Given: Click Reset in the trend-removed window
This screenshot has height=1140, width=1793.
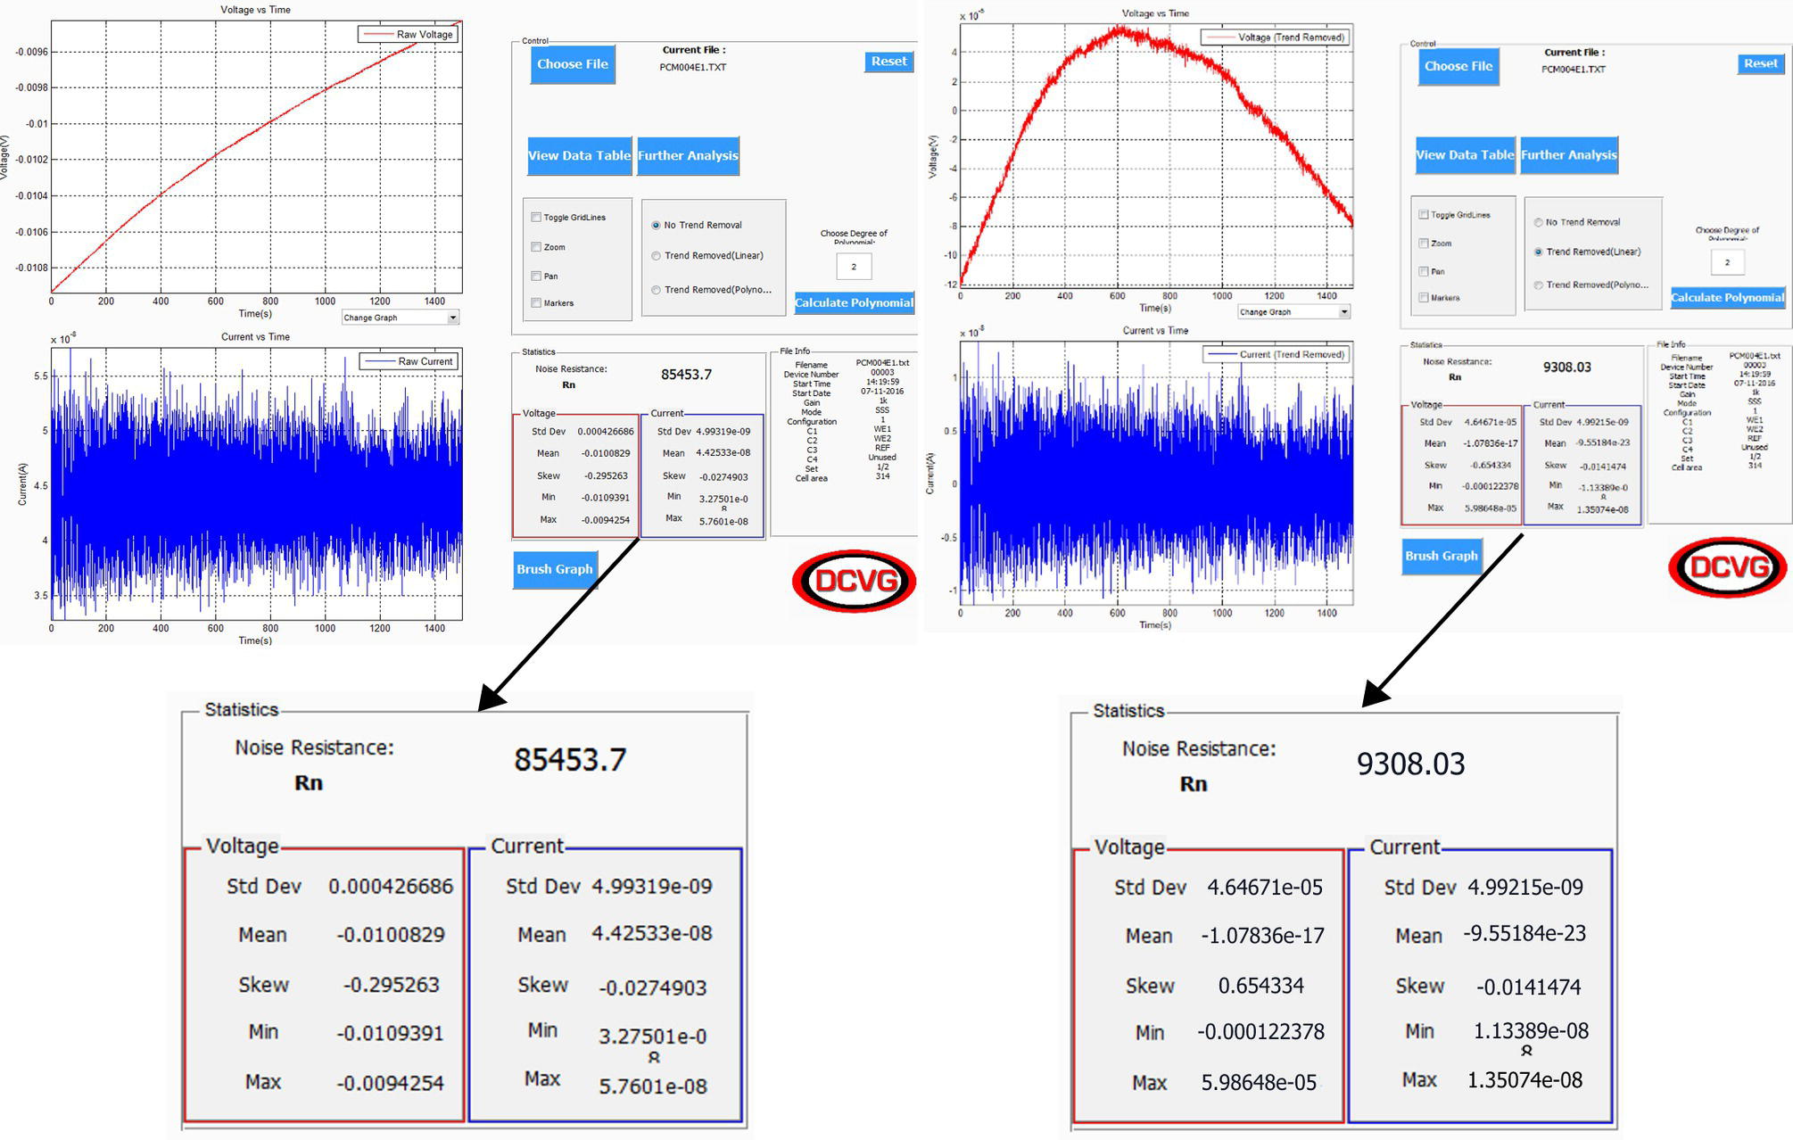Looking at the screenshot, I should (1761, 63).
